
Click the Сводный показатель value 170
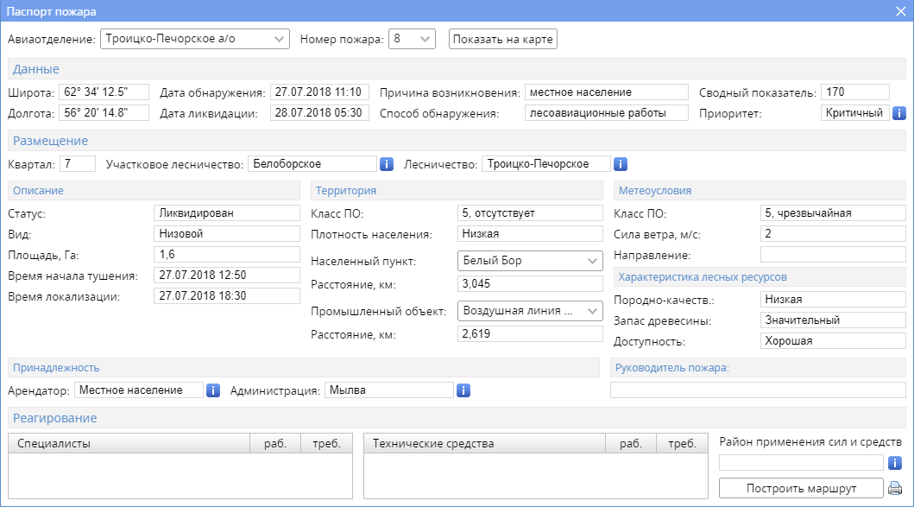pyautogui.click(x=855, y=92)
